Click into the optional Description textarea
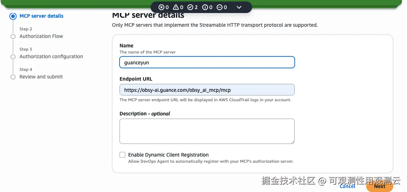Image resolution: width=407 pixels, height=192 pixels. [207, 131]
